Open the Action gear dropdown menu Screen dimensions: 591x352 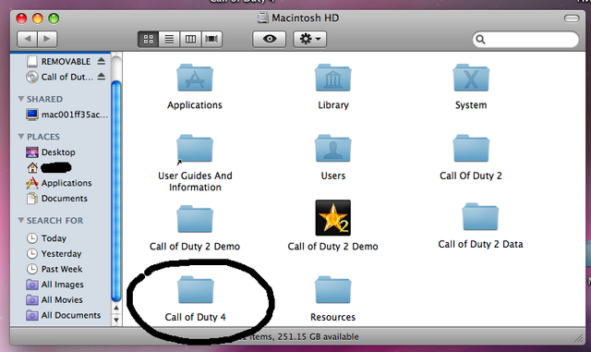310,39
